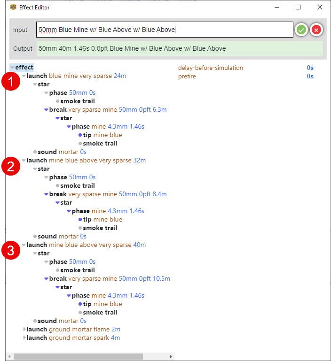
Task: Select launch mine blue above very sparse 40m
Action: 86,245
